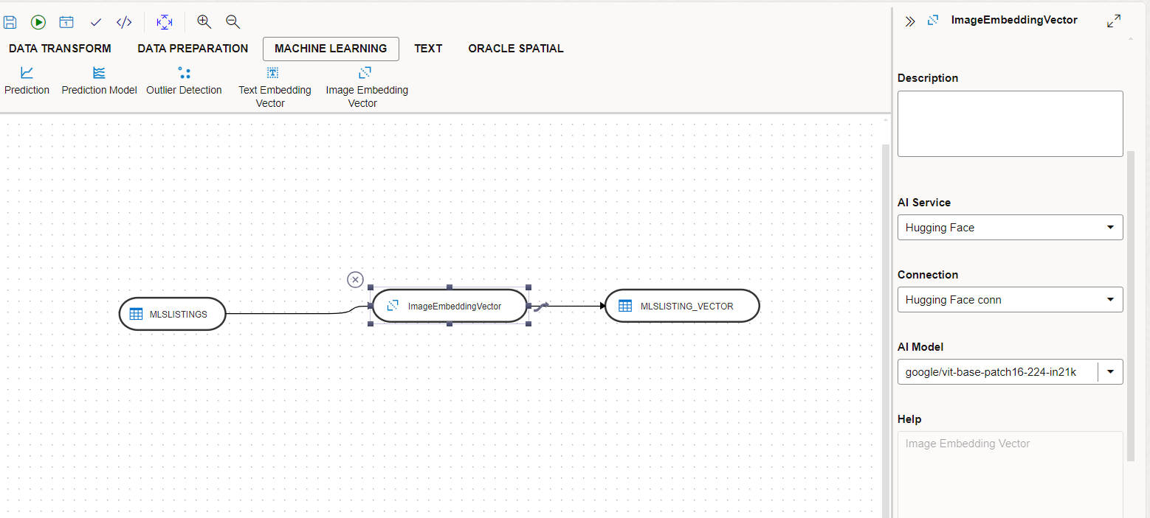Expand the properties panel to full size
This screenshot has width=1150, height=518.
(1114, 21)
